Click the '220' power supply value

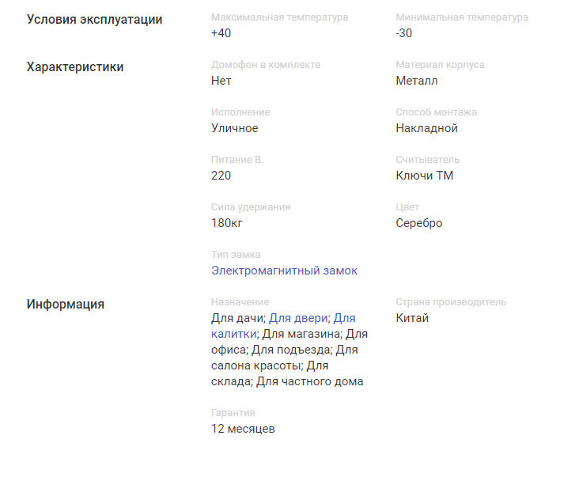(221, 176)
